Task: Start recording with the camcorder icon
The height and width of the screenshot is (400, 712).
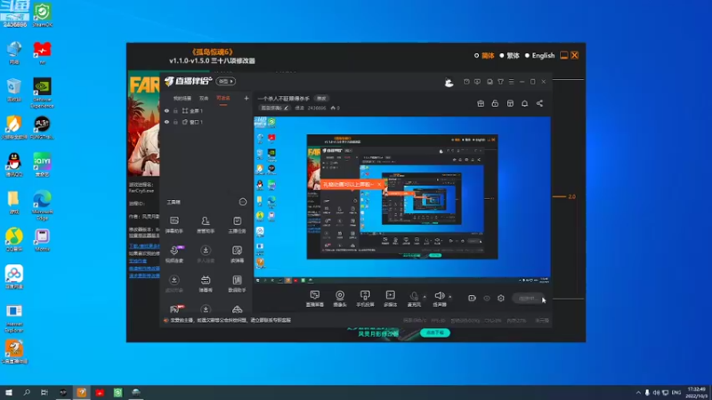Action: click(472, 298)
